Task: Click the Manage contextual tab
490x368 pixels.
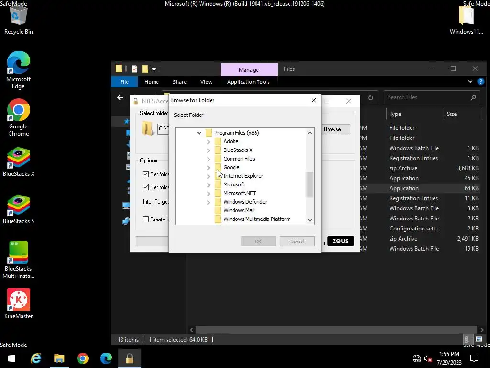Action: click(x=249, y=70)
